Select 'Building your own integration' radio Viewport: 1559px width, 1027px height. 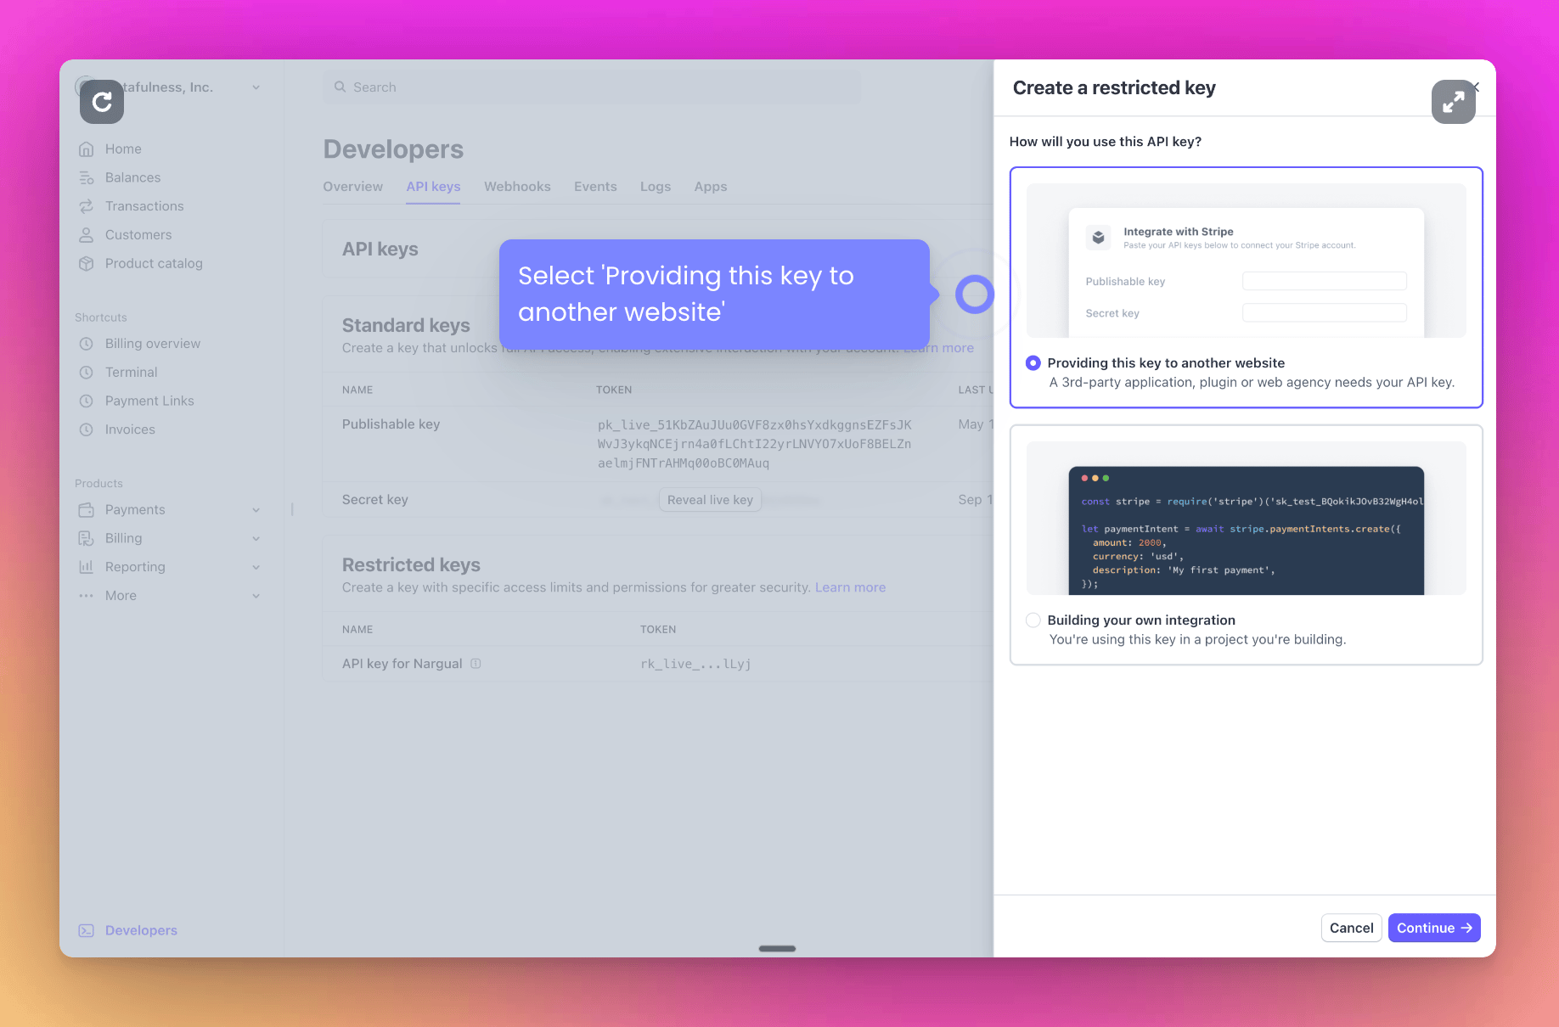[x=1033, y=620]
